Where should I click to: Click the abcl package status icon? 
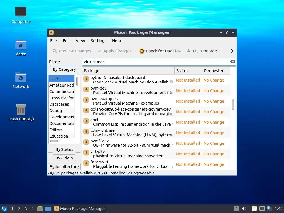tap(86, 121)
